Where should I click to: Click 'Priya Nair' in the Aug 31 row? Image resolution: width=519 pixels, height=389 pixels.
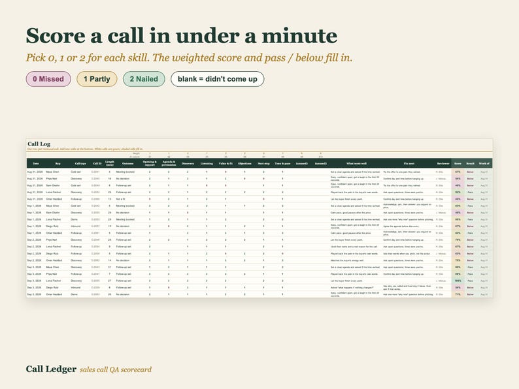[52, 179]
